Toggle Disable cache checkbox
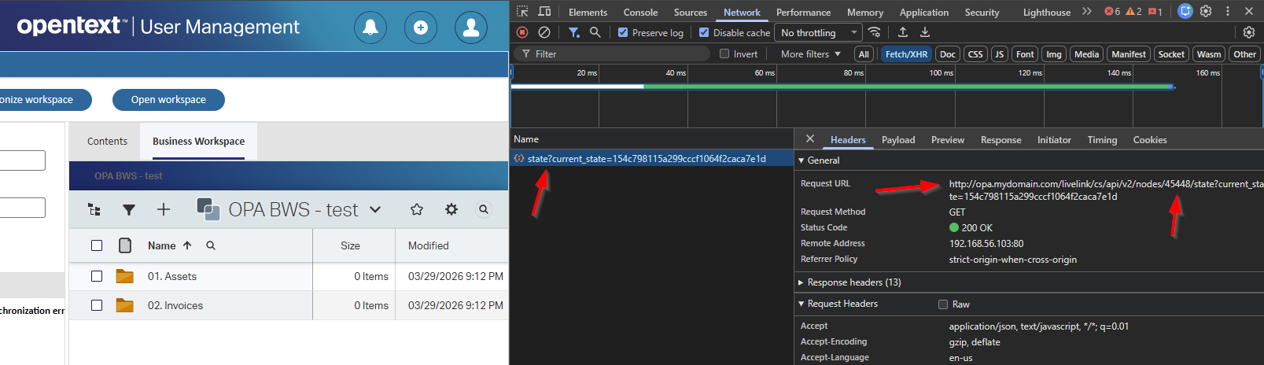Screen dimensions: 1264x365 704,33
